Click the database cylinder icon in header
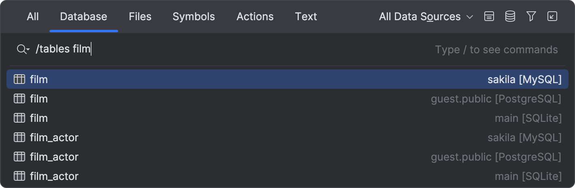This screenshot has height=188, width=575. pos(510,17)
